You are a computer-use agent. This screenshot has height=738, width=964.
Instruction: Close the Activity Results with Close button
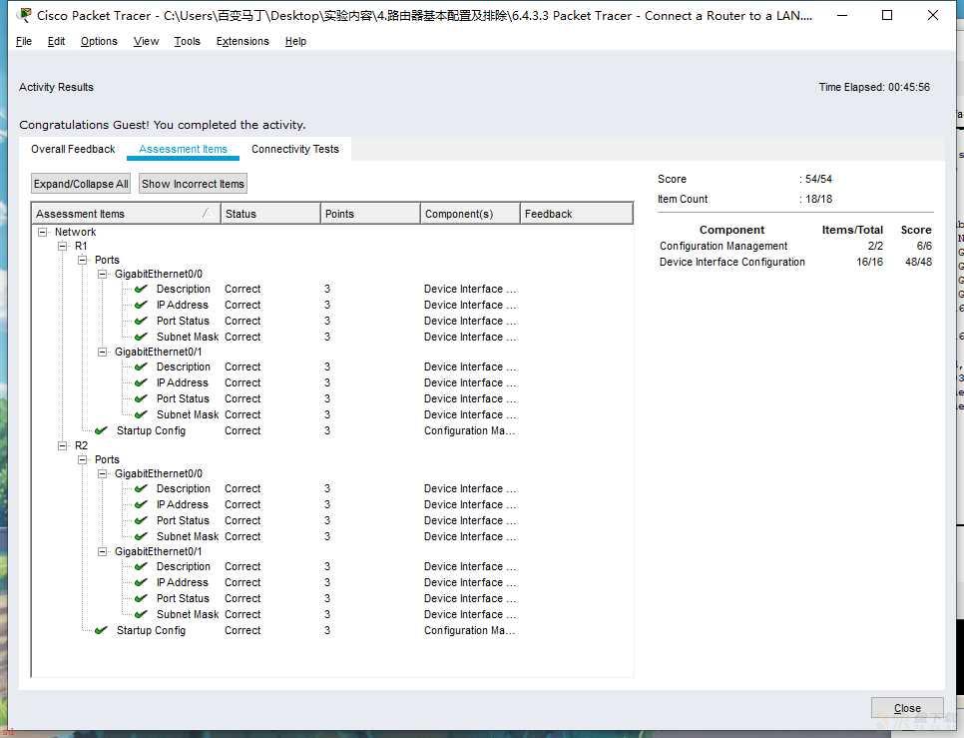pyautogui.click(x=907, y=708)
